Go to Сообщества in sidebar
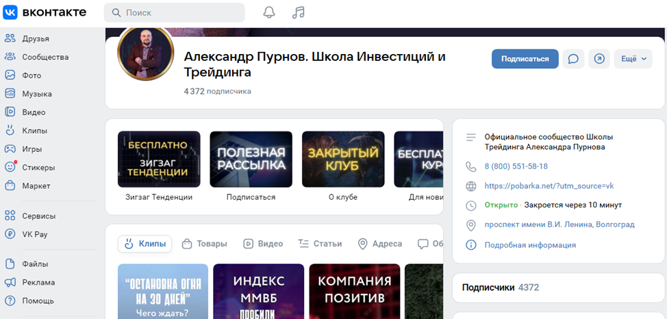The image size is (667, 319). (45, 57)
